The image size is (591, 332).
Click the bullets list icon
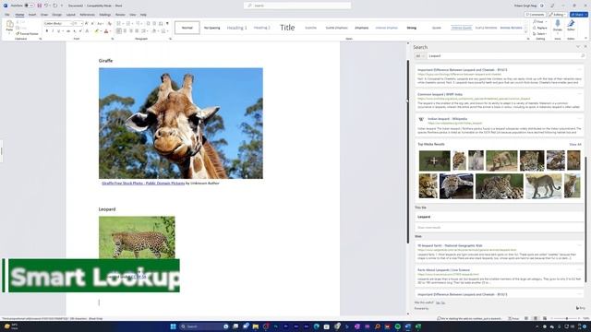coord(119,23)
